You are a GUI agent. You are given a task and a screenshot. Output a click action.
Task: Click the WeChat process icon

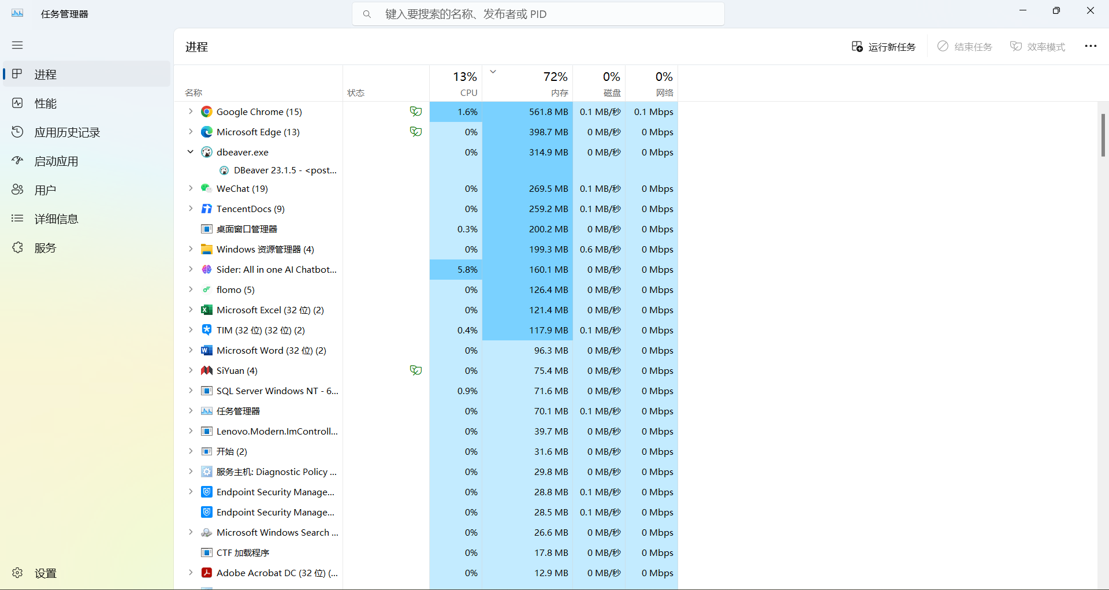[x=207, y=188]
